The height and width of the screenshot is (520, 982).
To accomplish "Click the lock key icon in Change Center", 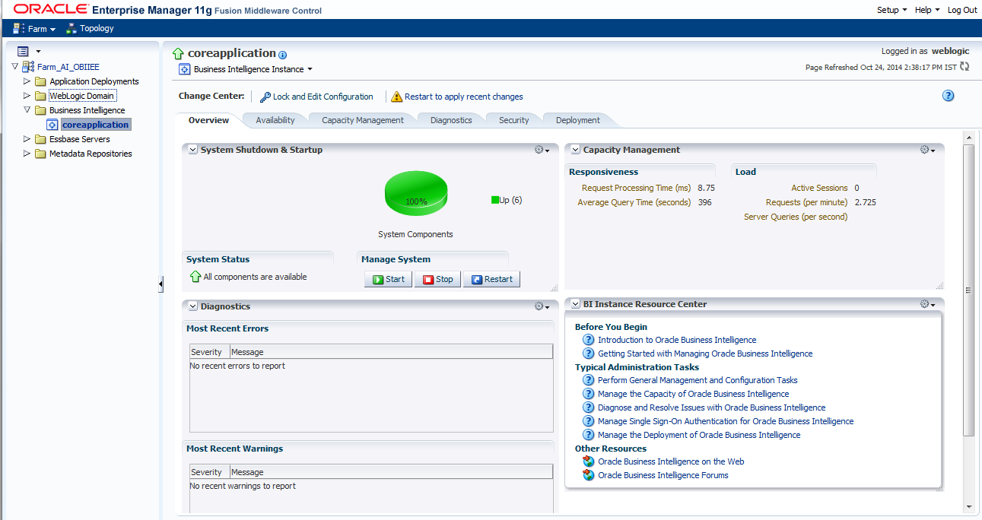I will coord(265,97).
